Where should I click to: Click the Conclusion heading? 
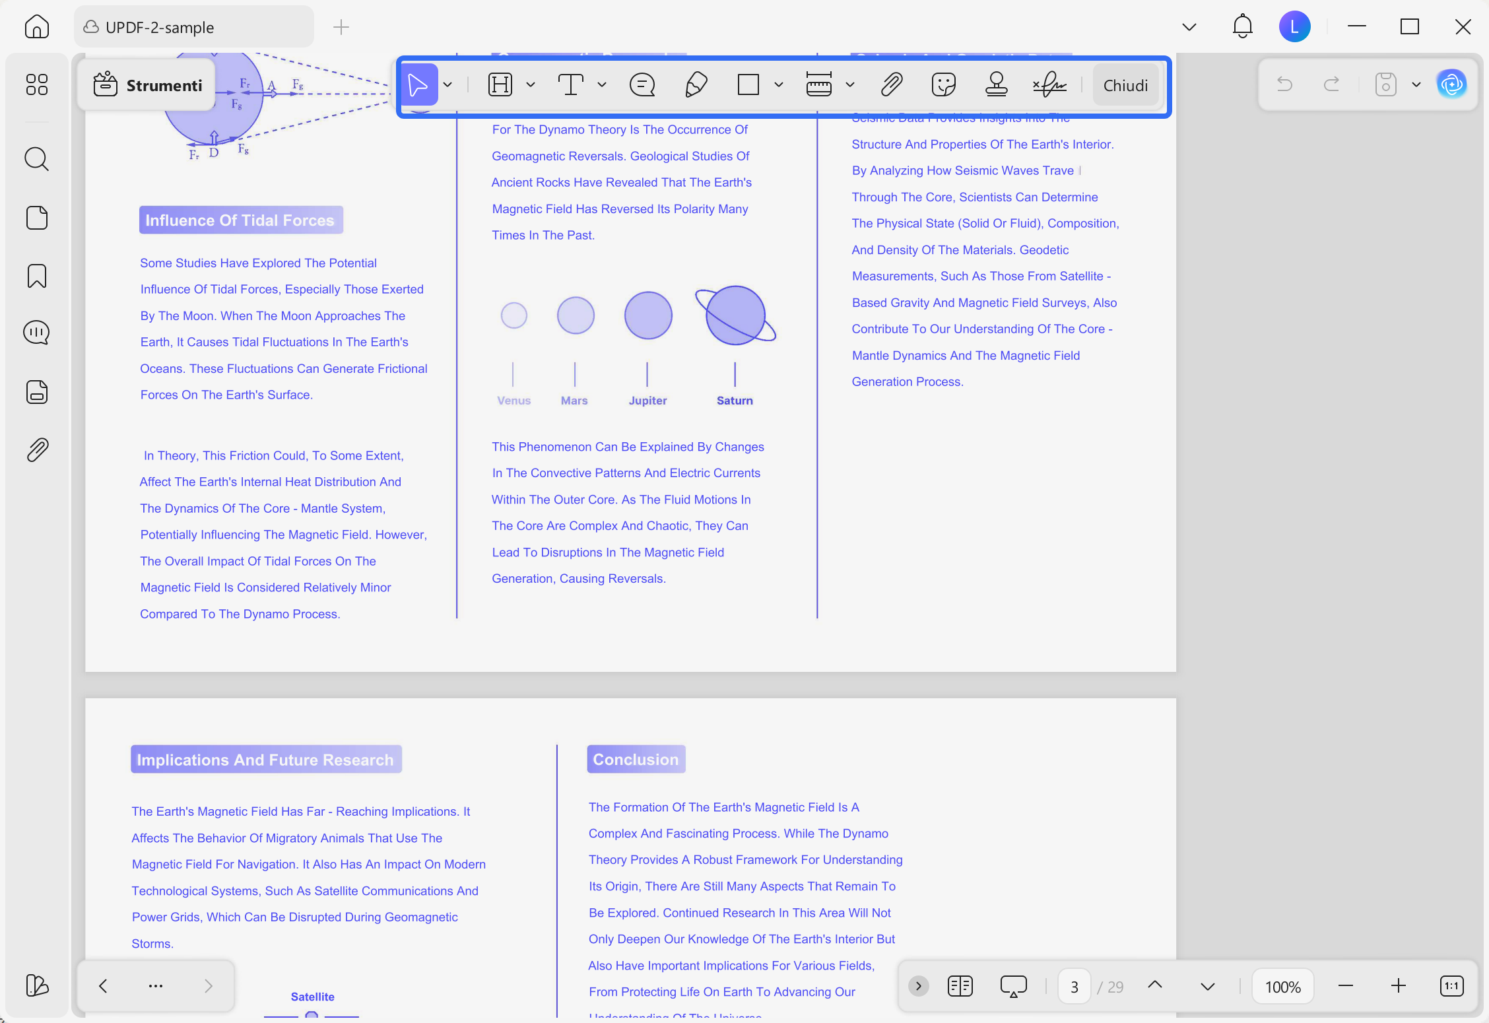point(636,759)
